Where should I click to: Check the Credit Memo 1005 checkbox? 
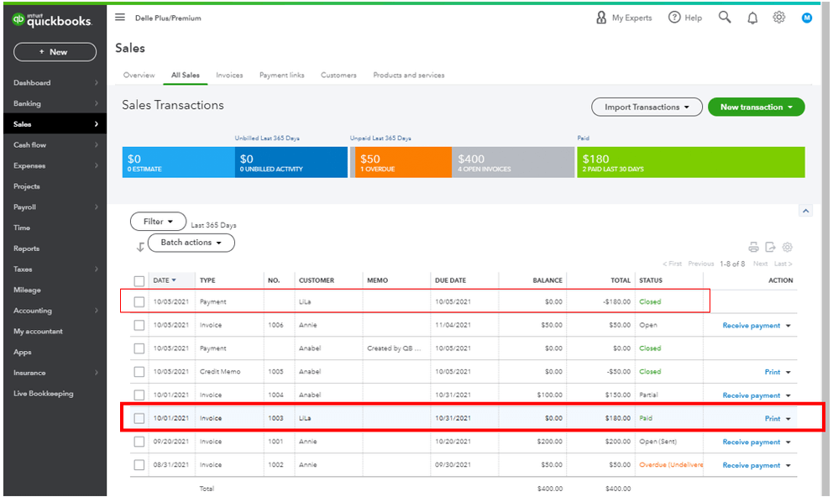point(139,371)
